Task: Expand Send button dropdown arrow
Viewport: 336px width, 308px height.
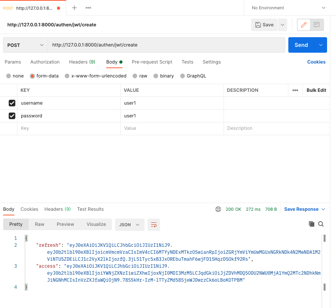Action: pos(321,45)
